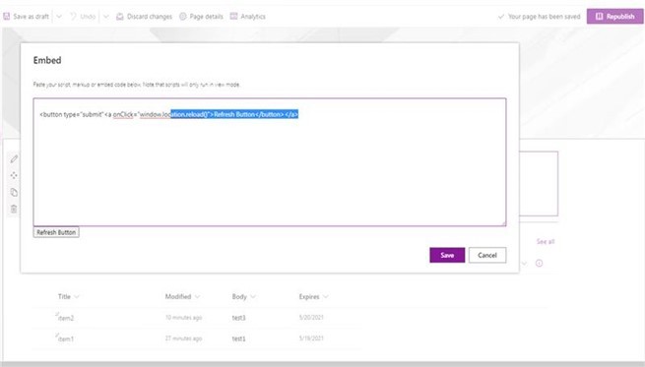Click the delete web part trash icon
The width and height of the screenshot is (645, 367).
(14, 209)
